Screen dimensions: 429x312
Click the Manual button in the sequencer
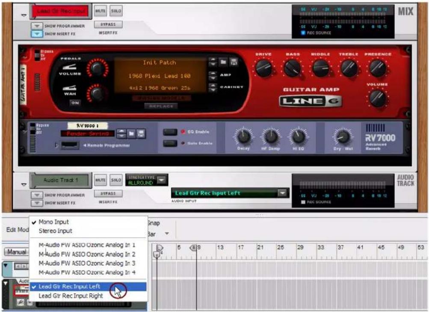(16, 252)
